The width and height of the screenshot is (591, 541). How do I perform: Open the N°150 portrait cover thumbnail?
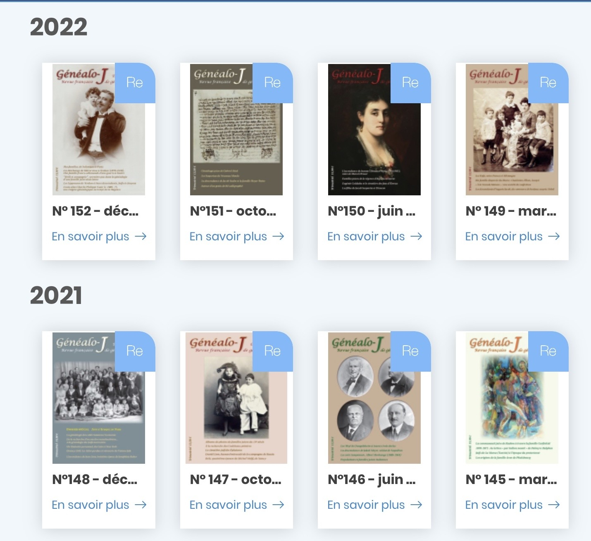pyautogui.click(x=374, y=129)
